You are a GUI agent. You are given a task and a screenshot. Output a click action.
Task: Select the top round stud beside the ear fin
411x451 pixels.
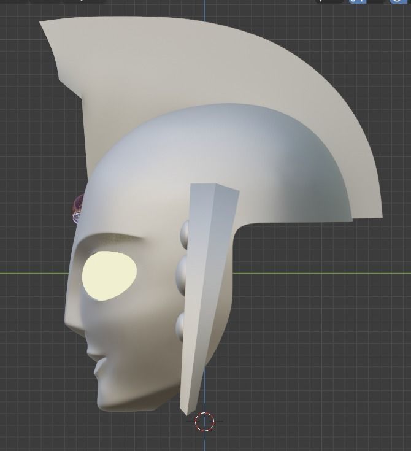point(185,234)
